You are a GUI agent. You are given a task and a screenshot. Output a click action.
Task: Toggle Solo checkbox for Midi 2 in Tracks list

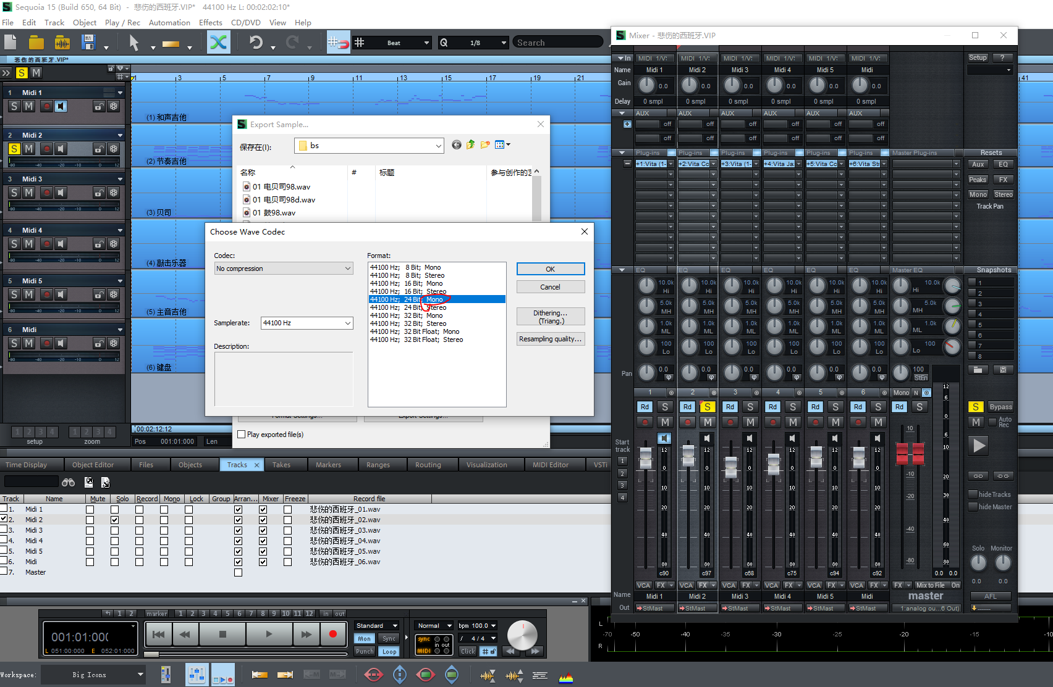click(x=114, y=520)
